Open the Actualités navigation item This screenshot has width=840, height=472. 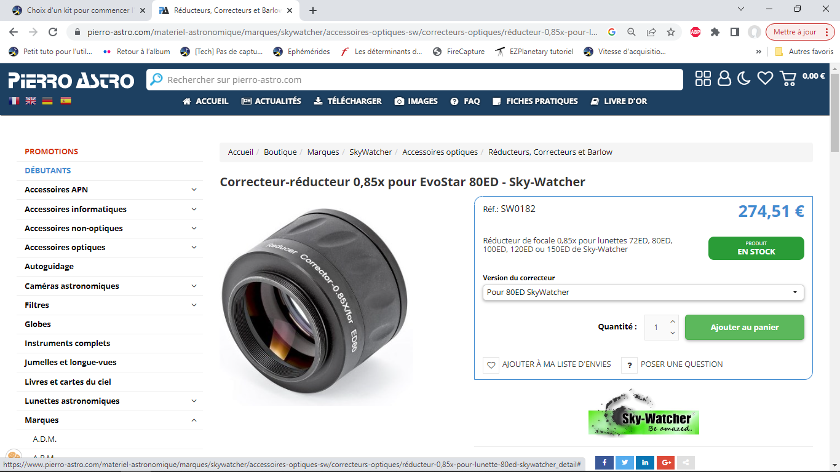coord(271,101)
